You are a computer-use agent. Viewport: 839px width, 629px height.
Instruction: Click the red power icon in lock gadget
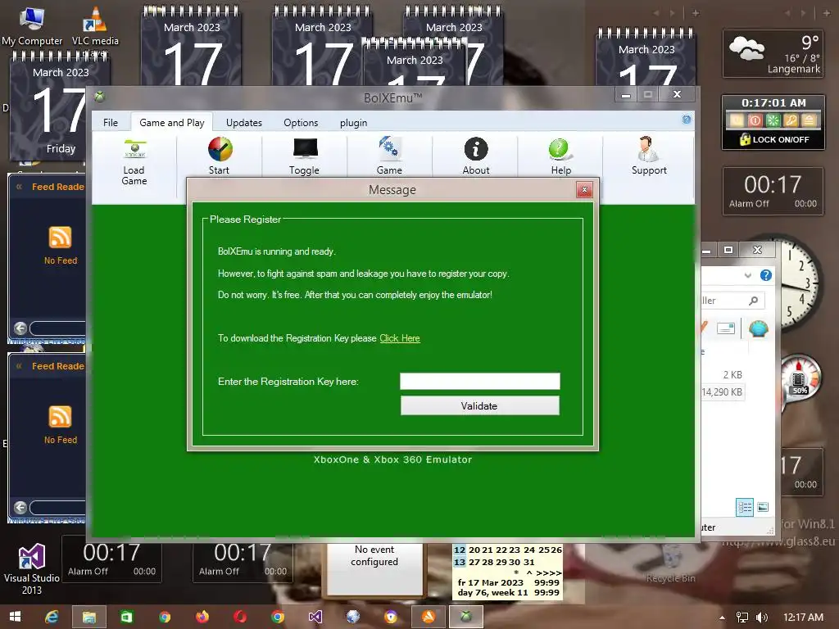[755, 120]
